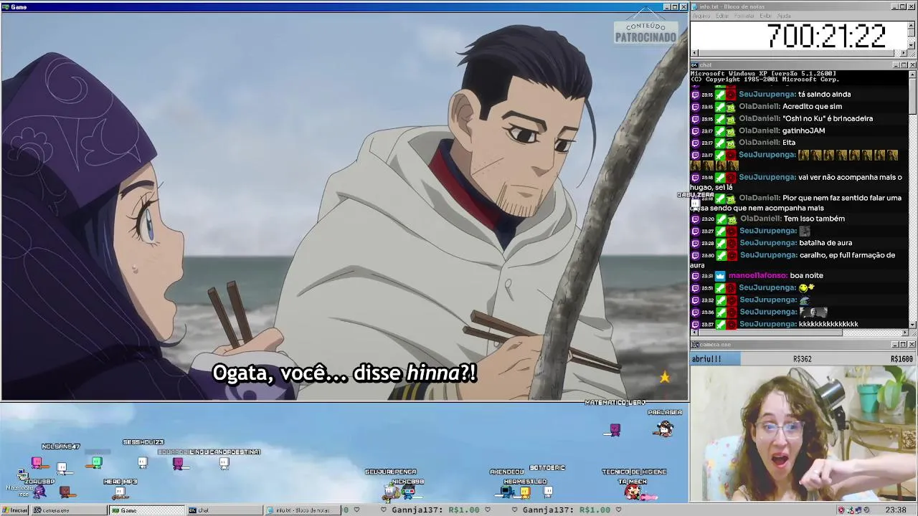Click the 'Acredito que sim' chat message
Viewport: 918px width, 516px height.
812,107
